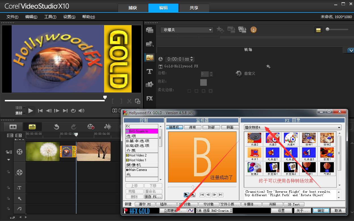Click the 立即更新 button
Viewport: 354px width, 221px height.
coord(173,211)
